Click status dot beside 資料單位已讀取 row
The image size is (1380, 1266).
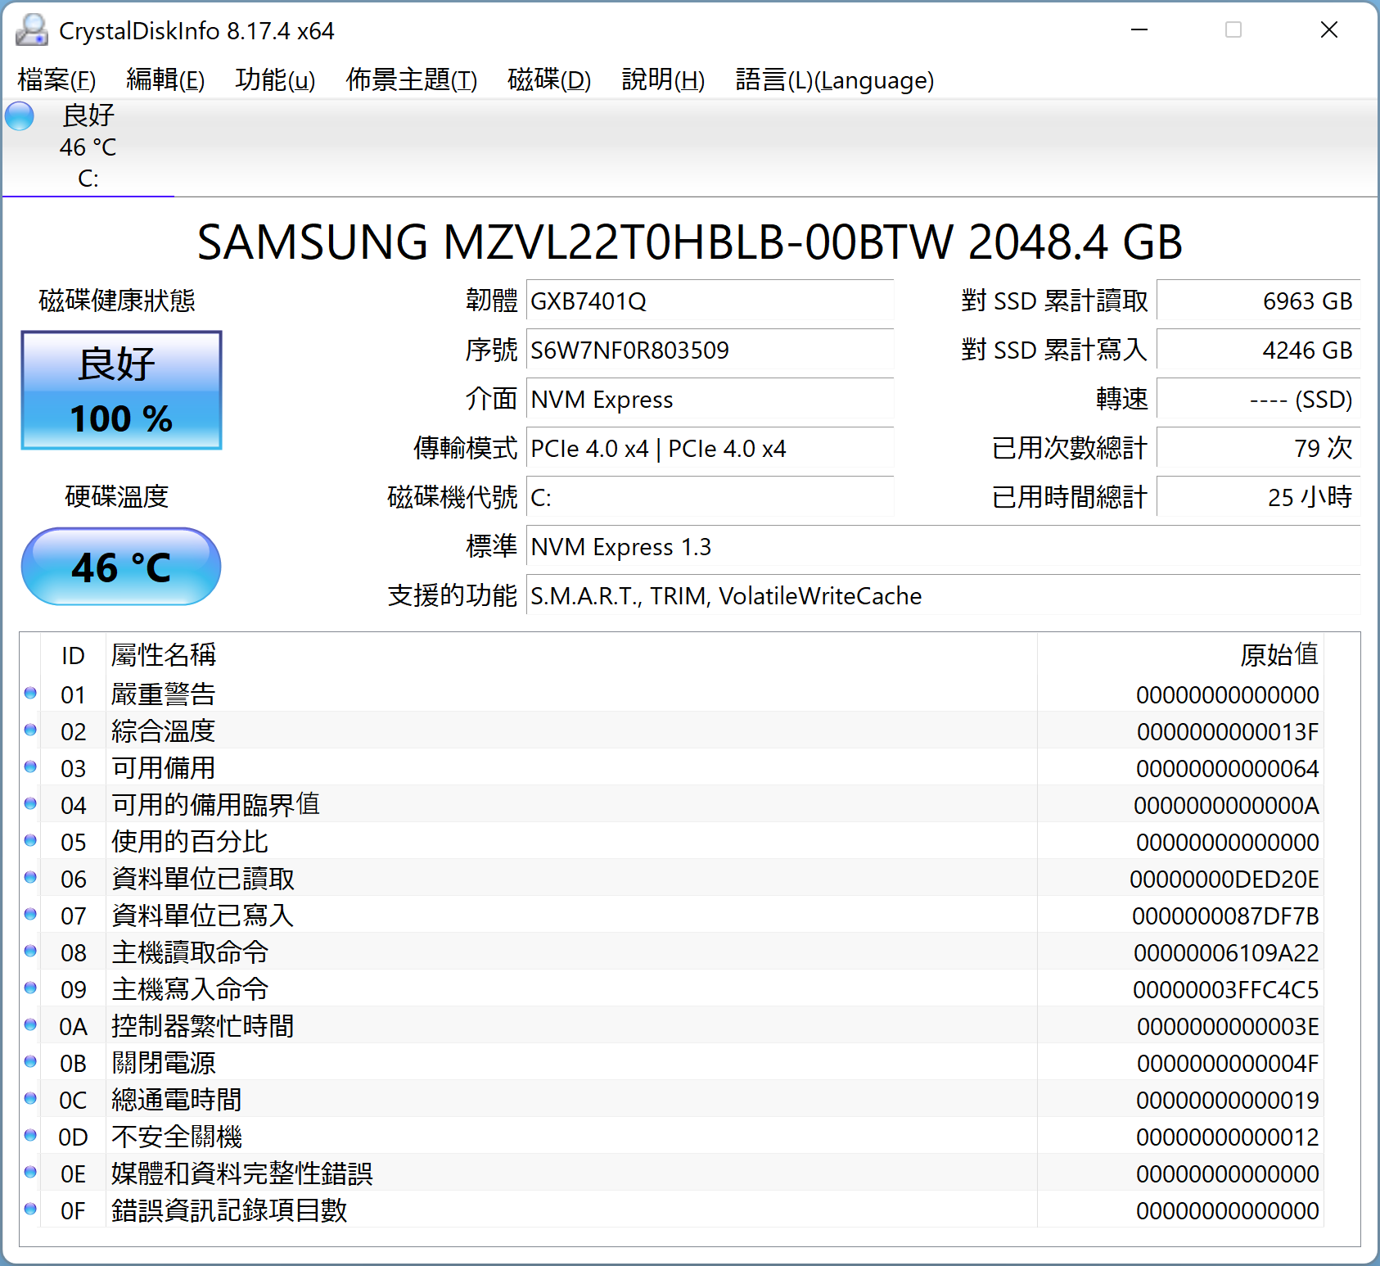pos(31,878)
